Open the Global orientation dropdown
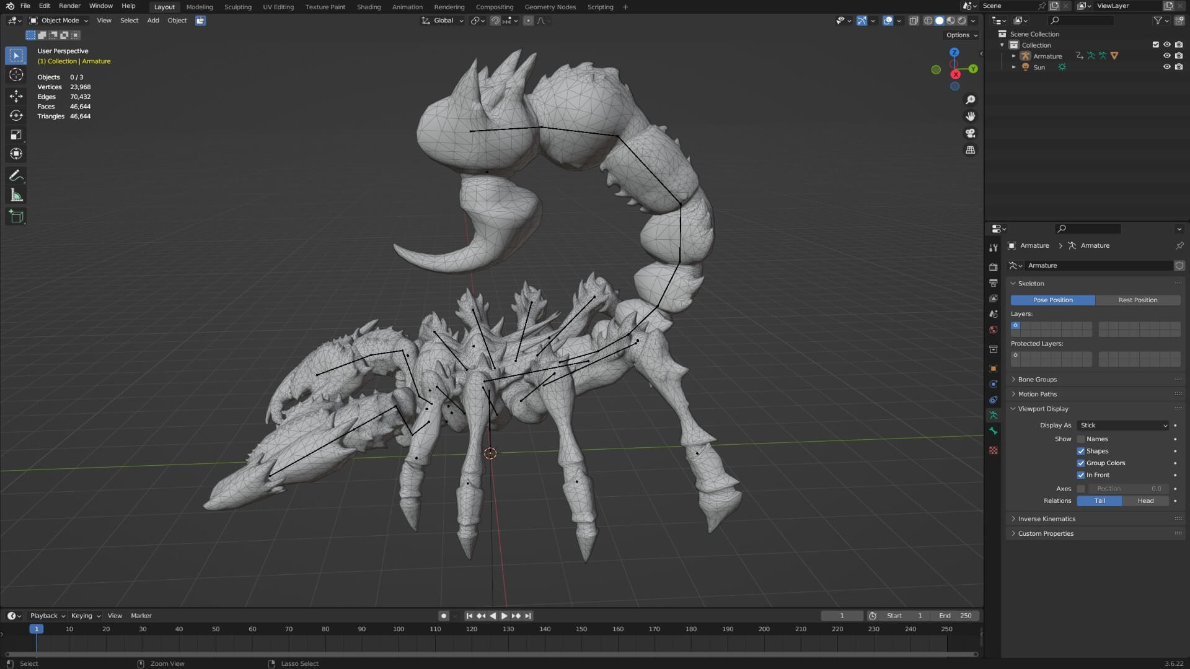 [x=443, y=20]
